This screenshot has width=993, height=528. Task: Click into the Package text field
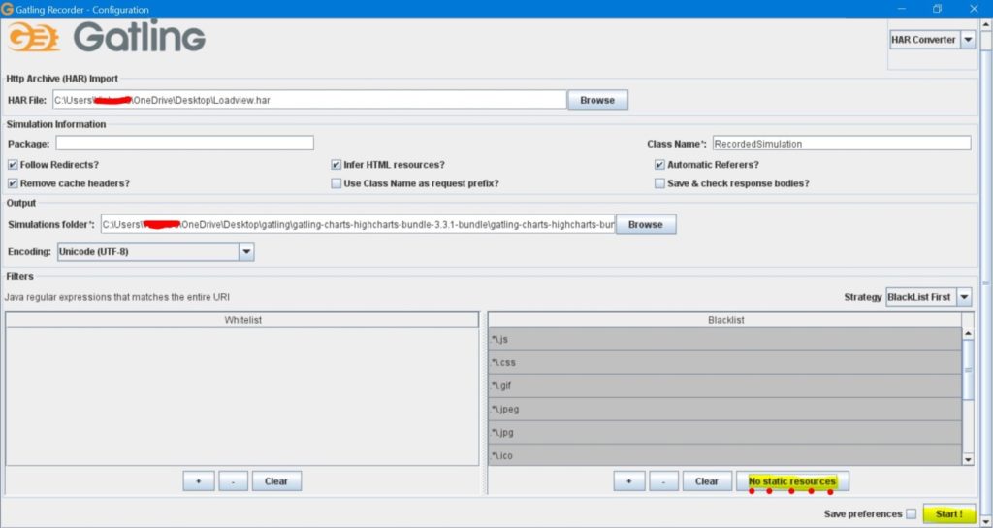point(184,144)
